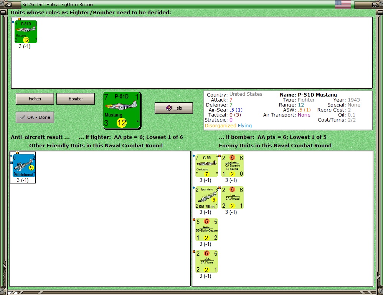Close the role-setting window
This screenshot has width=383, height=295.
[375, 5]
